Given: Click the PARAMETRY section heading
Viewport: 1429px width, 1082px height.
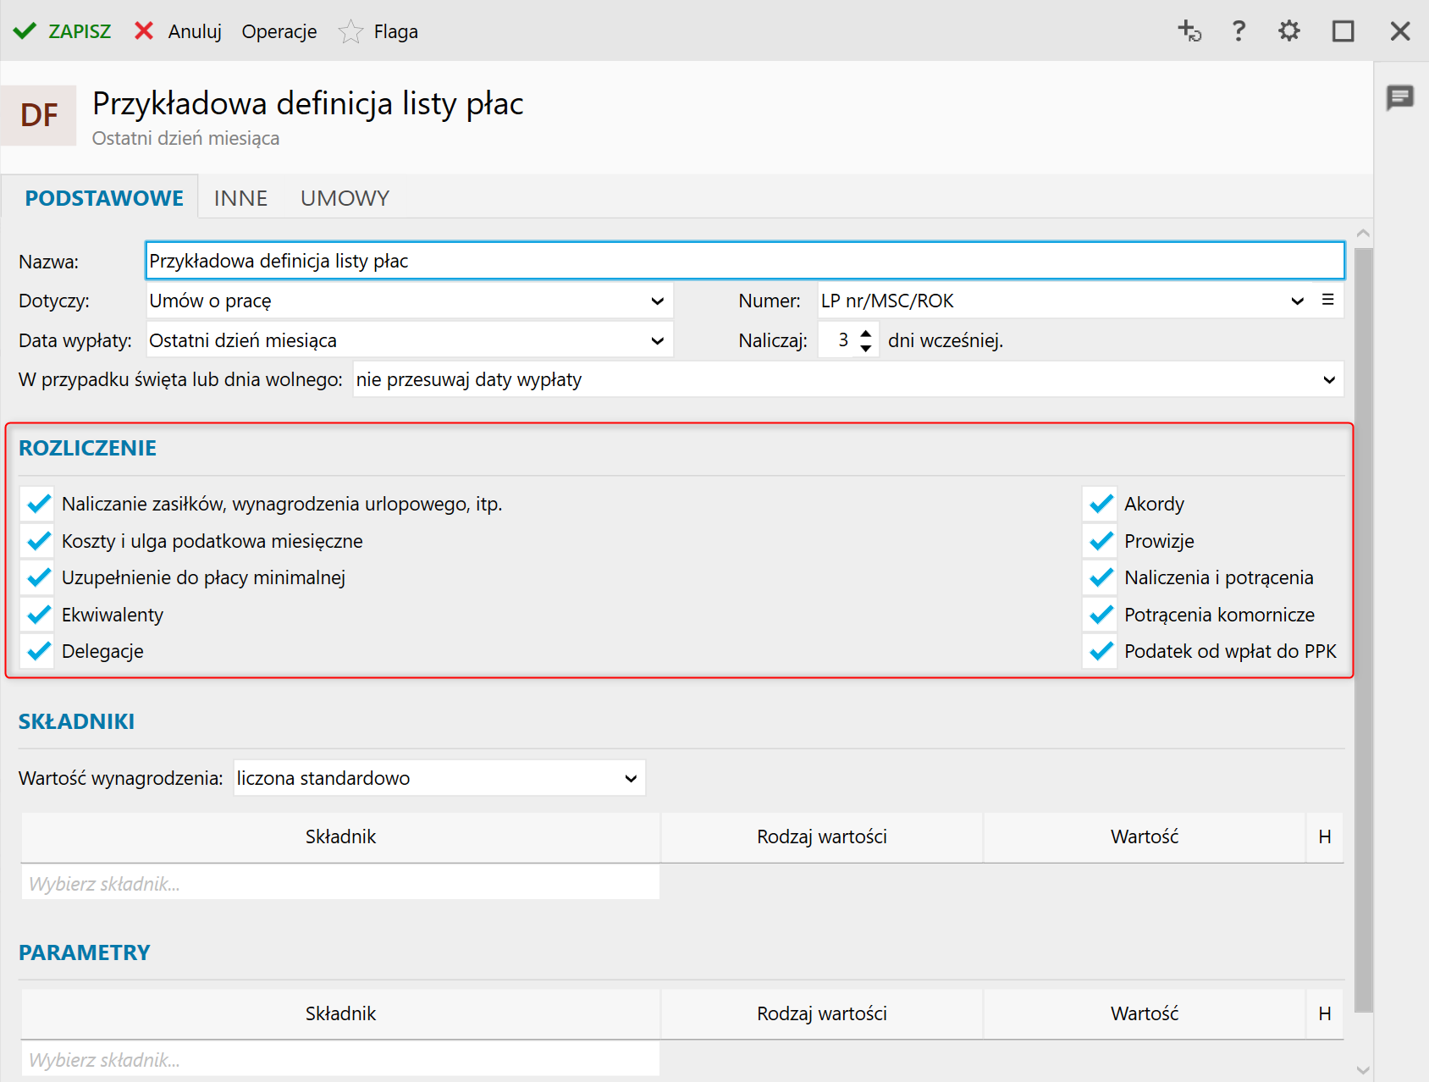Looking at the screenshot, I should pos(85,952).
